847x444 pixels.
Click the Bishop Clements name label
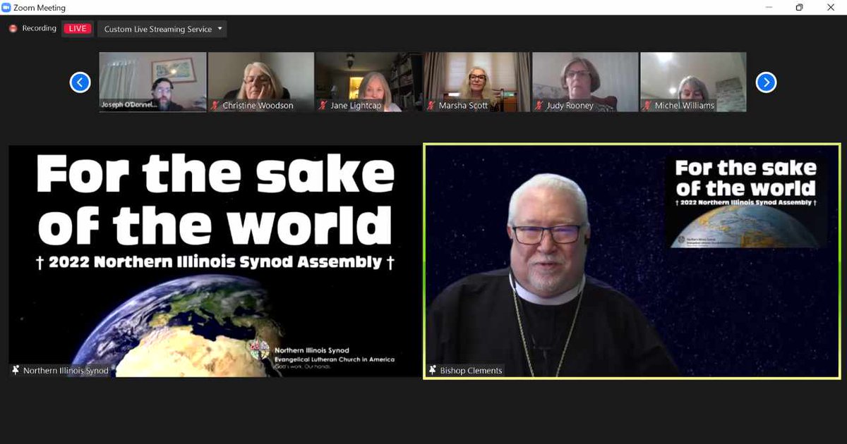click(x=470, y=370)
